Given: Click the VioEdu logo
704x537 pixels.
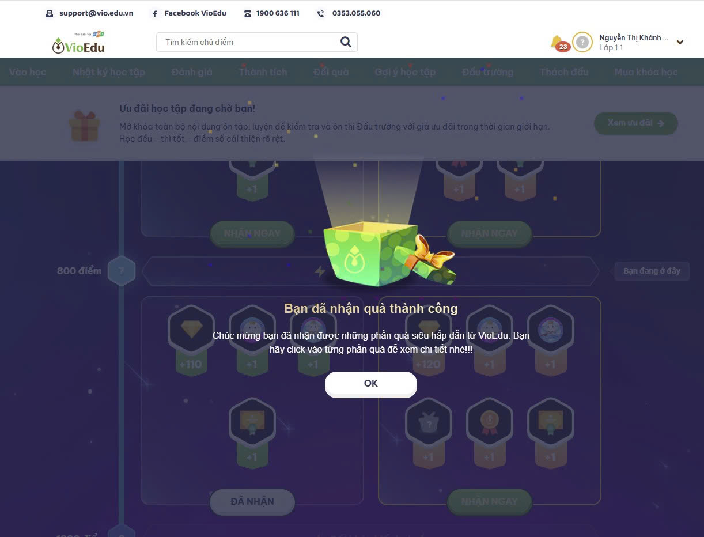Looking at the screenshot, I should (x=78, y=43).
